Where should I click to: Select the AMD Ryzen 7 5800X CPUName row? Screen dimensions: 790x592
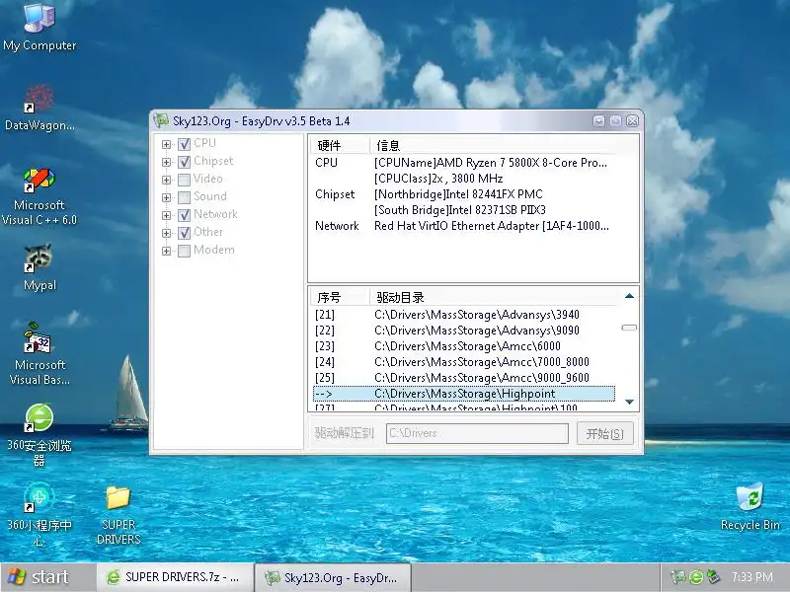pos(462,163)
